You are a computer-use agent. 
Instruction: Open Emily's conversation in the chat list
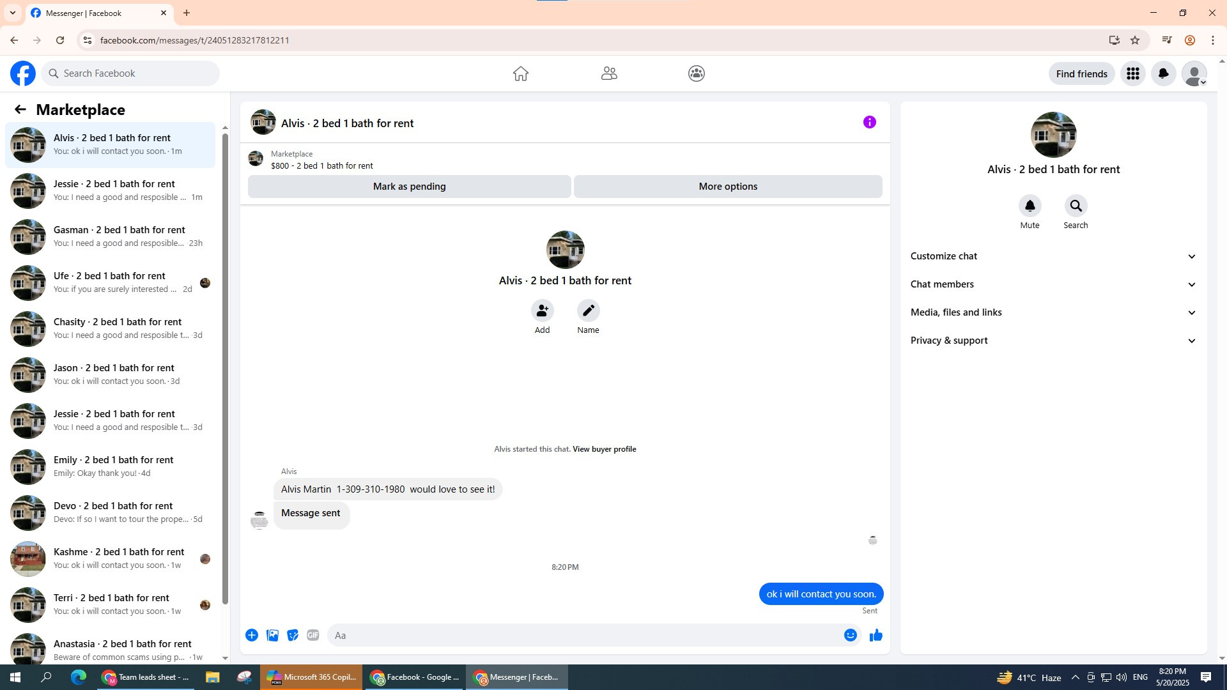(x=112, y=466)
